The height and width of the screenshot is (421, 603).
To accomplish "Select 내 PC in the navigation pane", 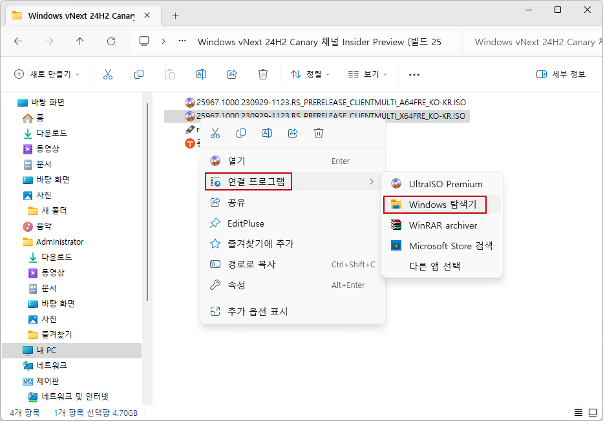I will [72, 351].
